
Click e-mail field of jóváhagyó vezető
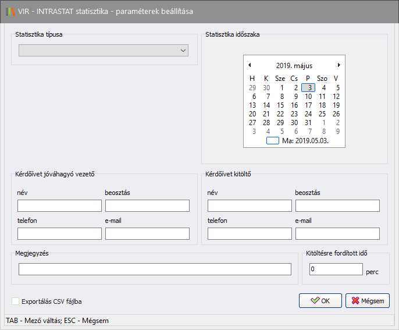pyautogui.click(x=147, y=233)
